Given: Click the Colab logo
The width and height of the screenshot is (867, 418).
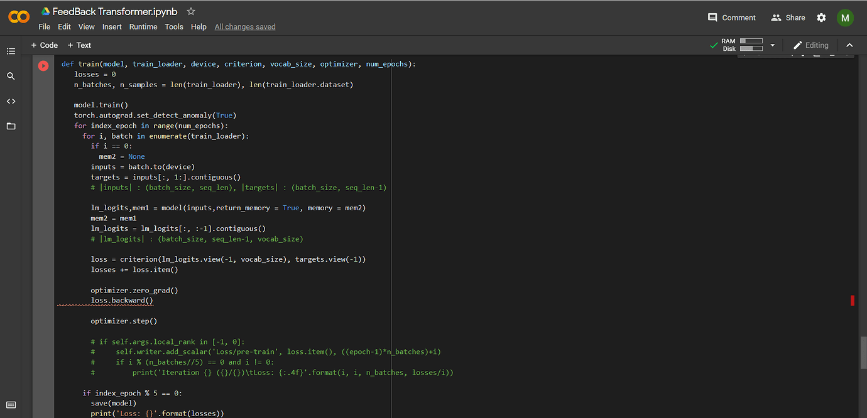Looking at the screenshot, I should pos(19,17).
